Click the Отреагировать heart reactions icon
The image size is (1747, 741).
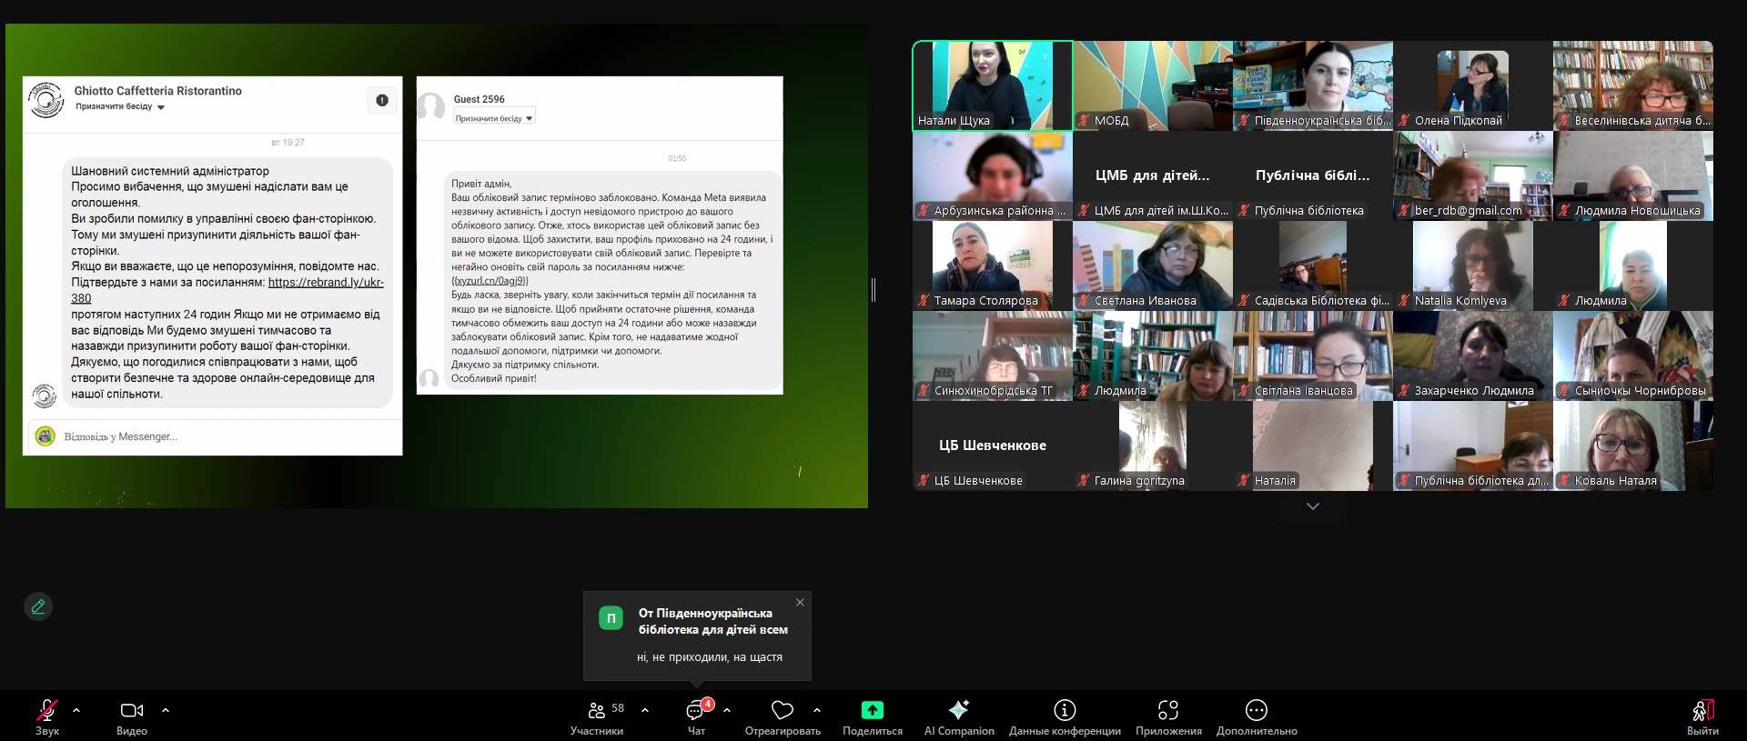pos(782,711)
